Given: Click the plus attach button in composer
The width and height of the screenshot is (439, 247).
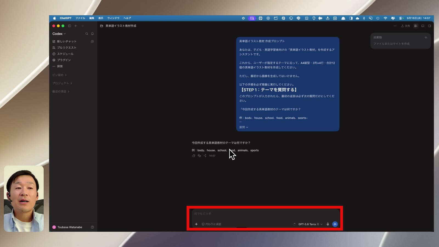Looking at the screenshot, I should tap(196, 224).
